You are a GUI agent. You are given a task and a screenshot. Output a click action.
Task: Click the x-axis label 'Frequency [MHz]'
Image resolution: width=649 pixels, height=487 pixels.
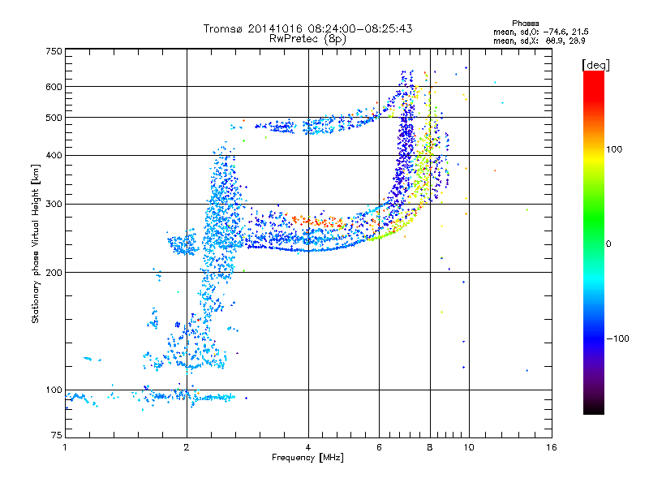pos(307,458)
